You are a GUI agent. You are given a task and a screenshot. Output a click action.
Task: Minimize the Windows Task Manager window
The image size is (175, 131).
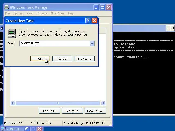96,7
